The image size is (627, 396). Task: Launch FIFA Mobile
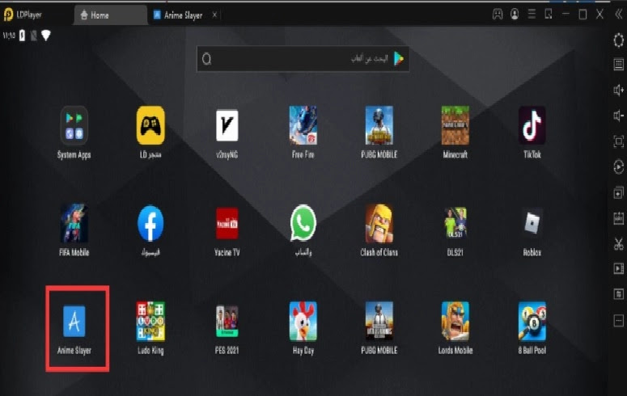click(x=74, y=223)
